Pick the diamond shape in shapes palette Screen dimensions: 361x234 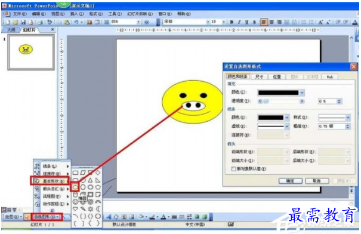click(98, 173)
